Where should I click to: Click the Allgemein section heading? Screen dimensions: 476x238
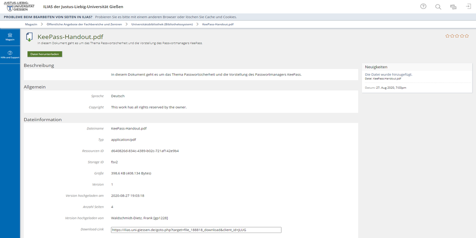click(x=35, y=87)
